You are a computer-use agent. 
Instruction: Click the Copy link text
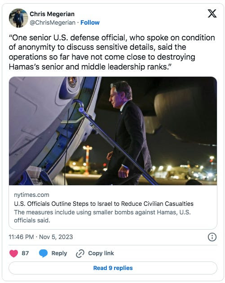pyautogui.click(x=101, y=253)
